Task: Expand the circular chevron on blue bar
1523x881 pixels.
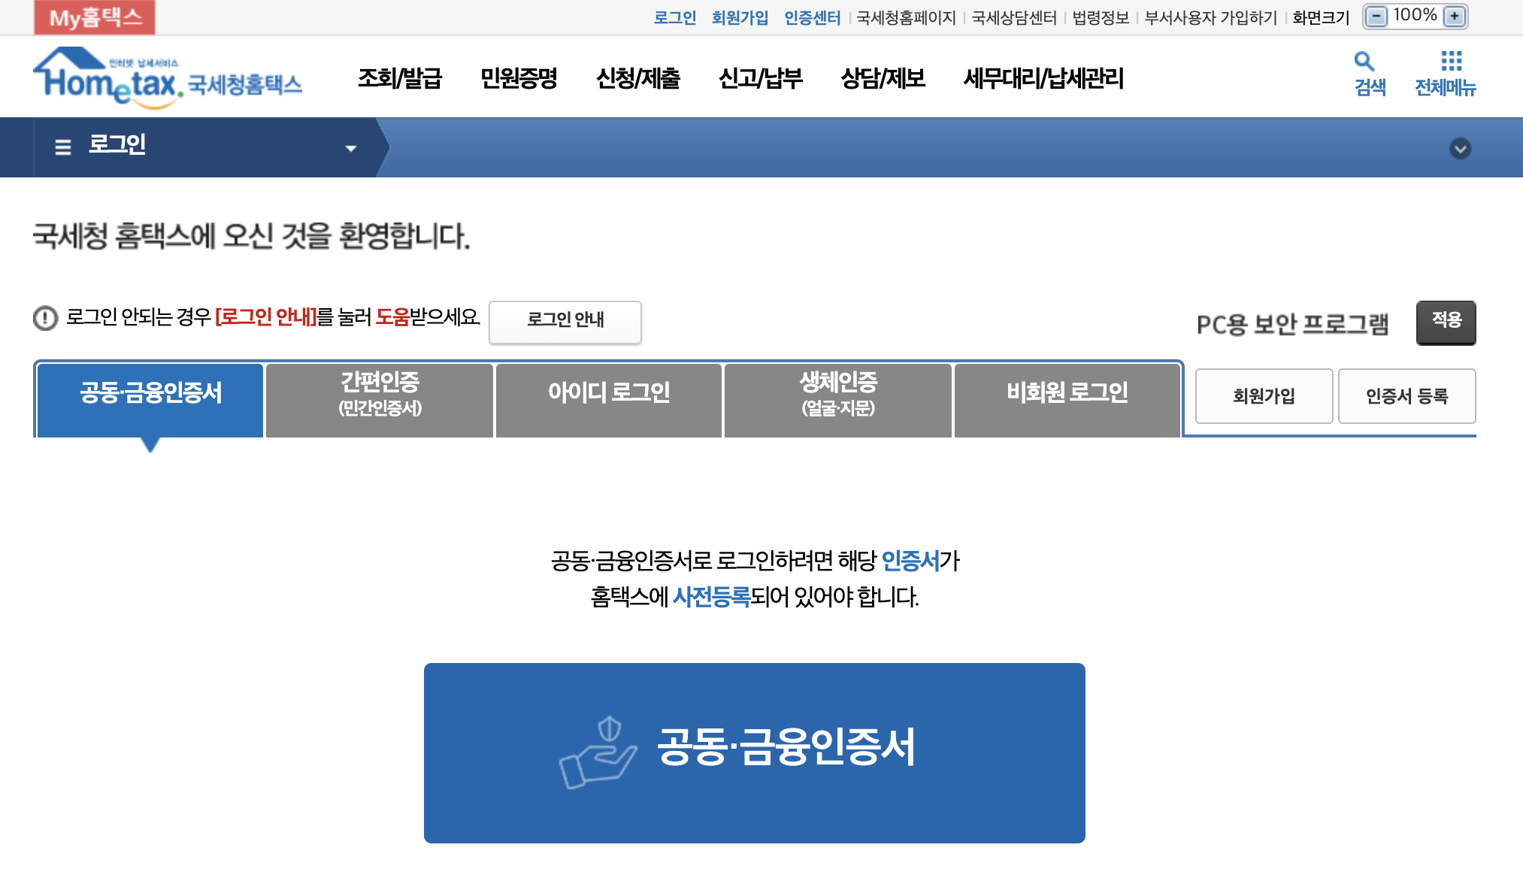Action: coord(1460,148)
